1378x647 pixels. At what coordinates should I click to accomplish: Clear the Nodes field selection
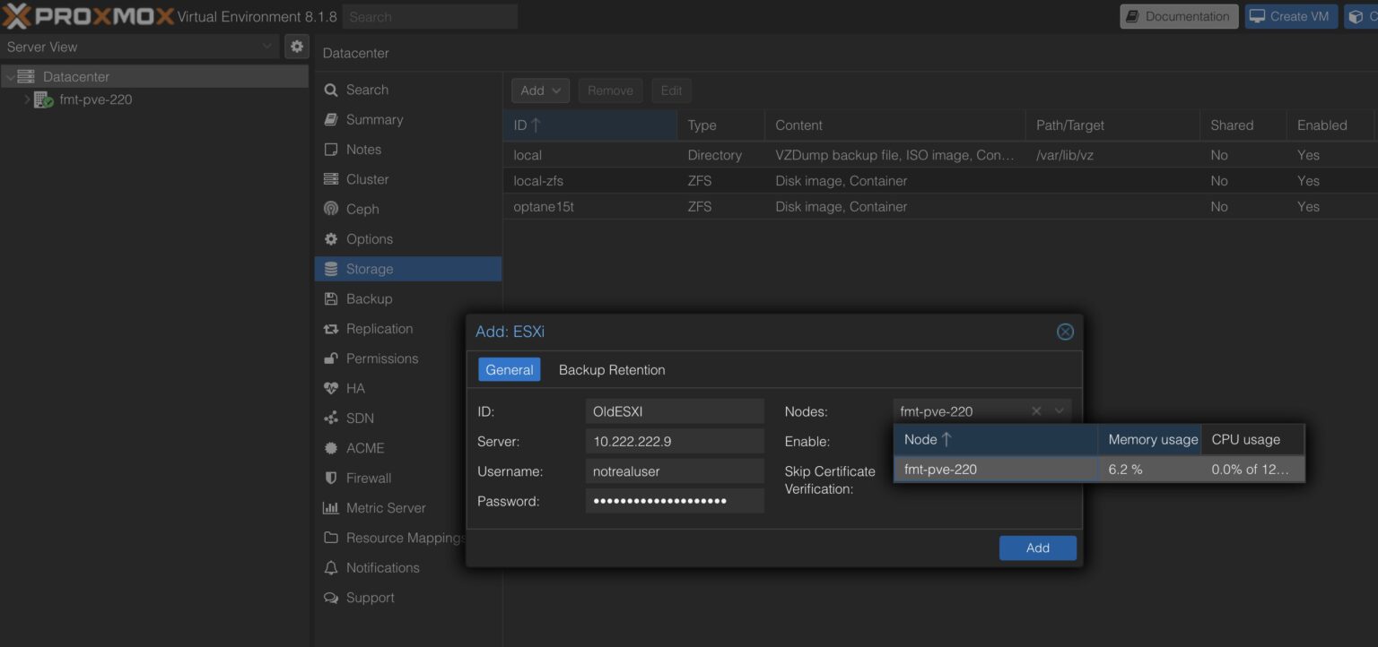[x=1036, y=411]
